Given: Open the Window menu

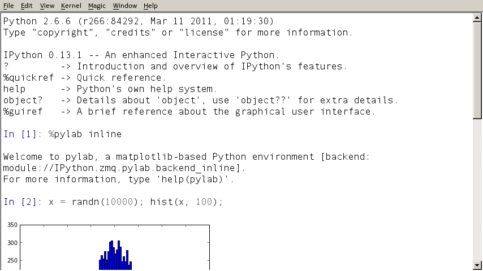Looking at the screenshot, I should (x=124, y=6).
